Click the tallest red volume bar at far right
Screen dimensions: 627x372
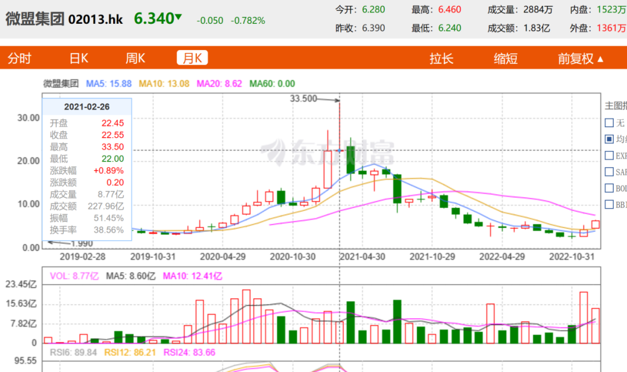click(x=583, y=318)
